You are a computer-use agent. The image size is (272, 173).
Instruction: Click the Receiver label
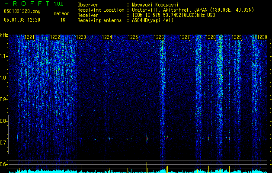88,15
